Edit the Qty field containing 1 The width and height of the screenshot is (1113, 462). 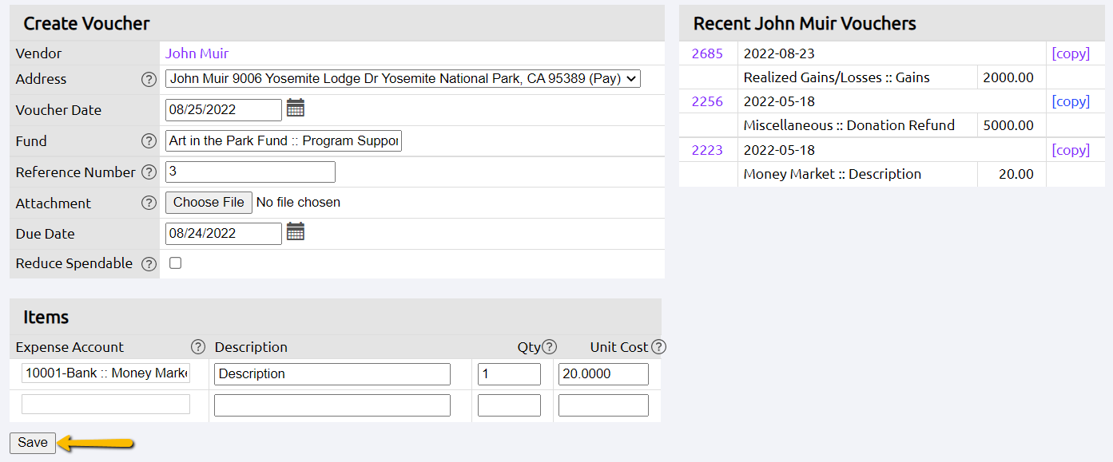[509, 374]
